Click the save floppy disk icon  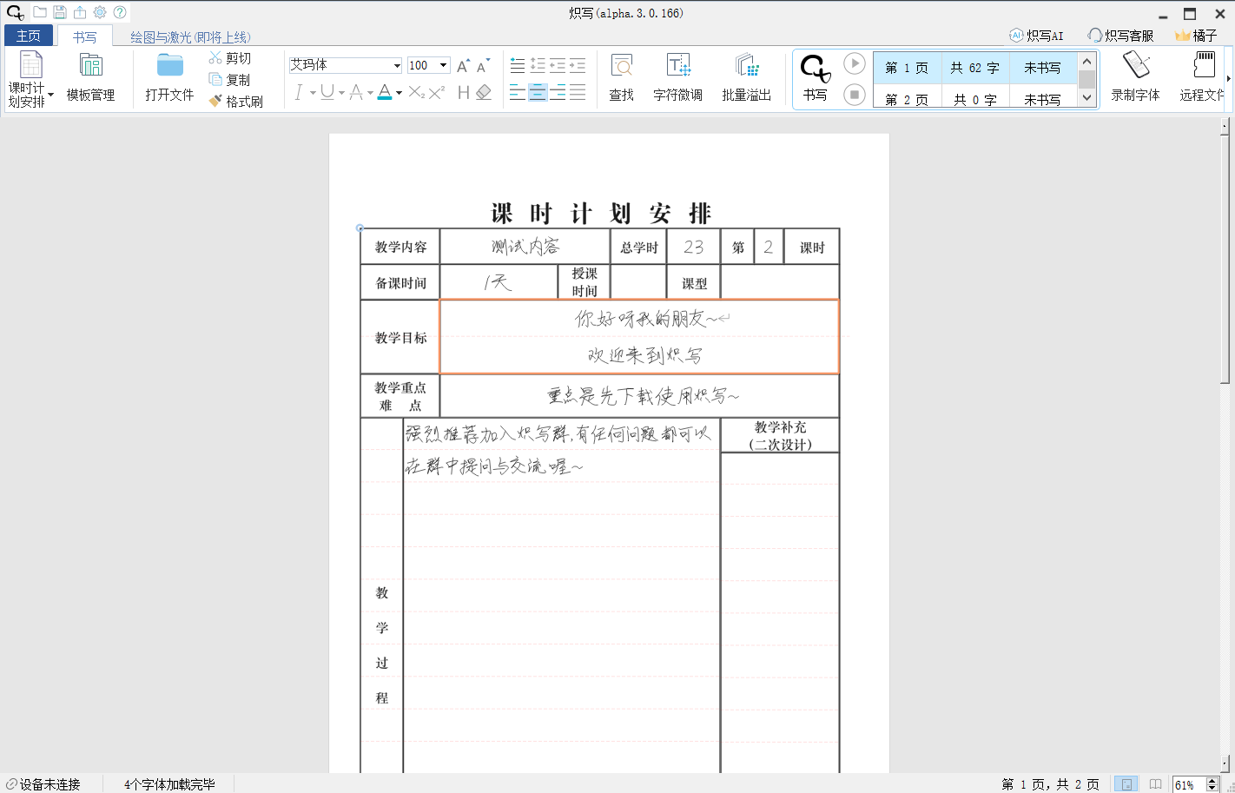click(x=60, y=12)
